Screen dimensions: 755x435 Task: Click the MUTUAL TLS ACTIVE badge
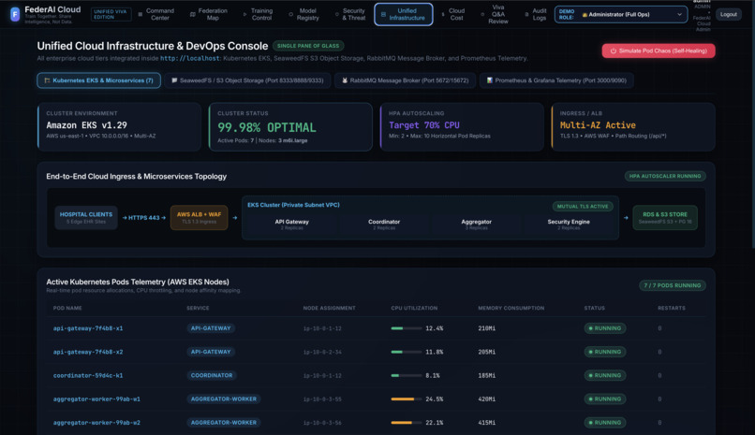(583, 206)
